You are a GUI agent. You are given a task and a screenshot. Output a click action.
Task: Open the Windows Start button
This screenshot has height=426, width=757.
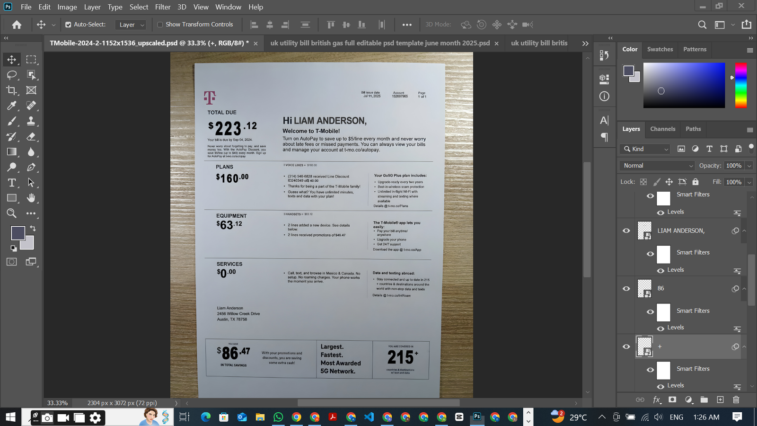click(10, 417)
